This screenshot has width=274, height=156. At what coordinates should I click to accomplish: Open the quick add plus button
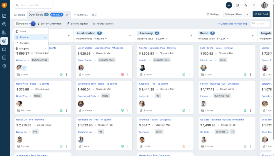229,5
